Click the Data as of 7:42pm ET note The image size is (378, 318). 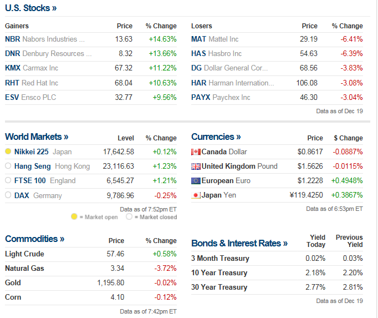coord(148,312)
